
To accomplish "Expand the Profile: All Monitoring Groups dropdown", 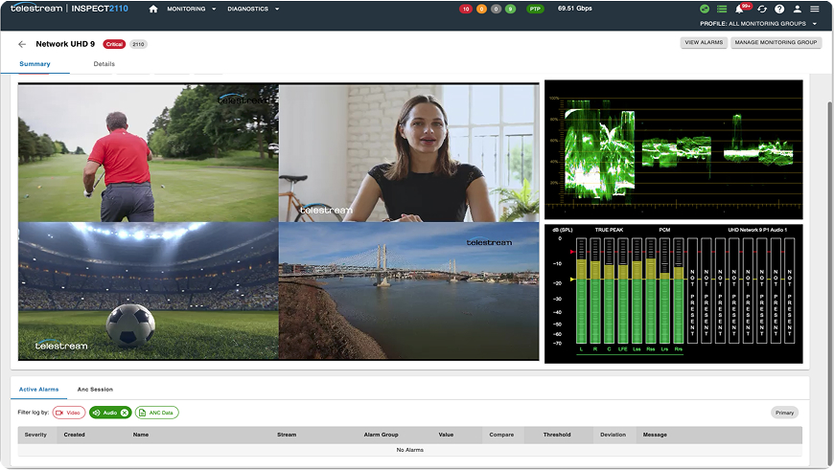I will pyautogui.click(x=758, y=24).
